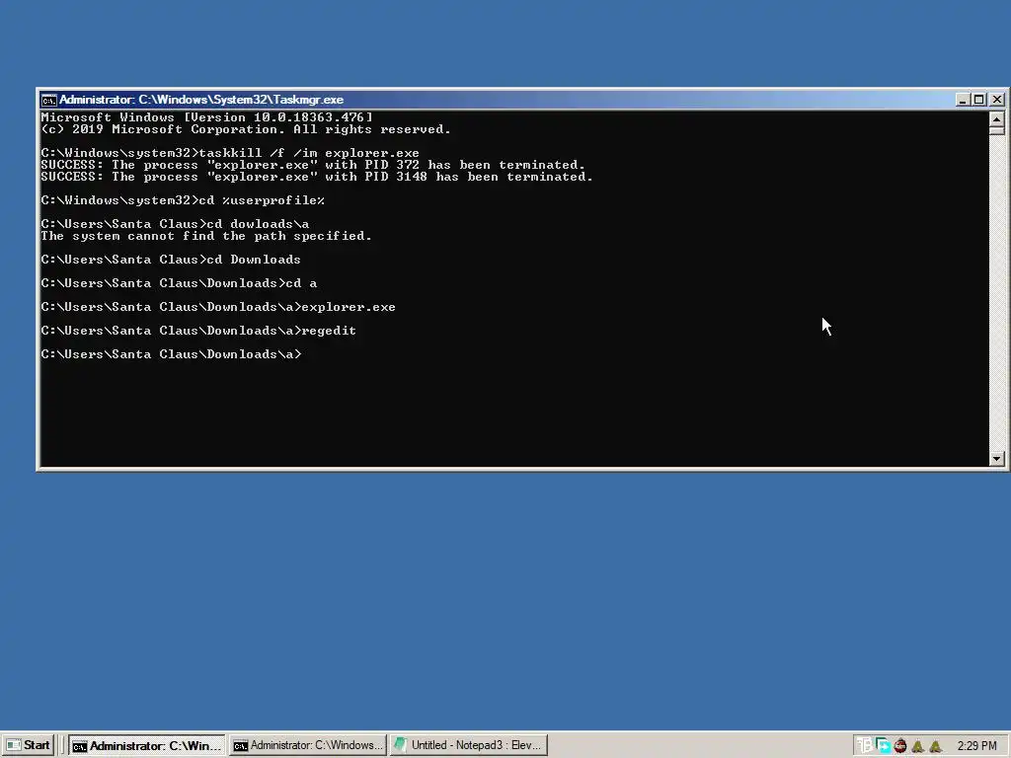The image size is (1011, 758).
Task: Click green tray icon nearest the clock
Action: 935,746
